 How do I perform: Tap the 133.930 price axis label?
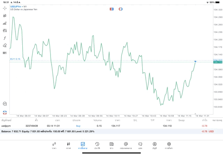pyautogui.click(x=218, y=107)
